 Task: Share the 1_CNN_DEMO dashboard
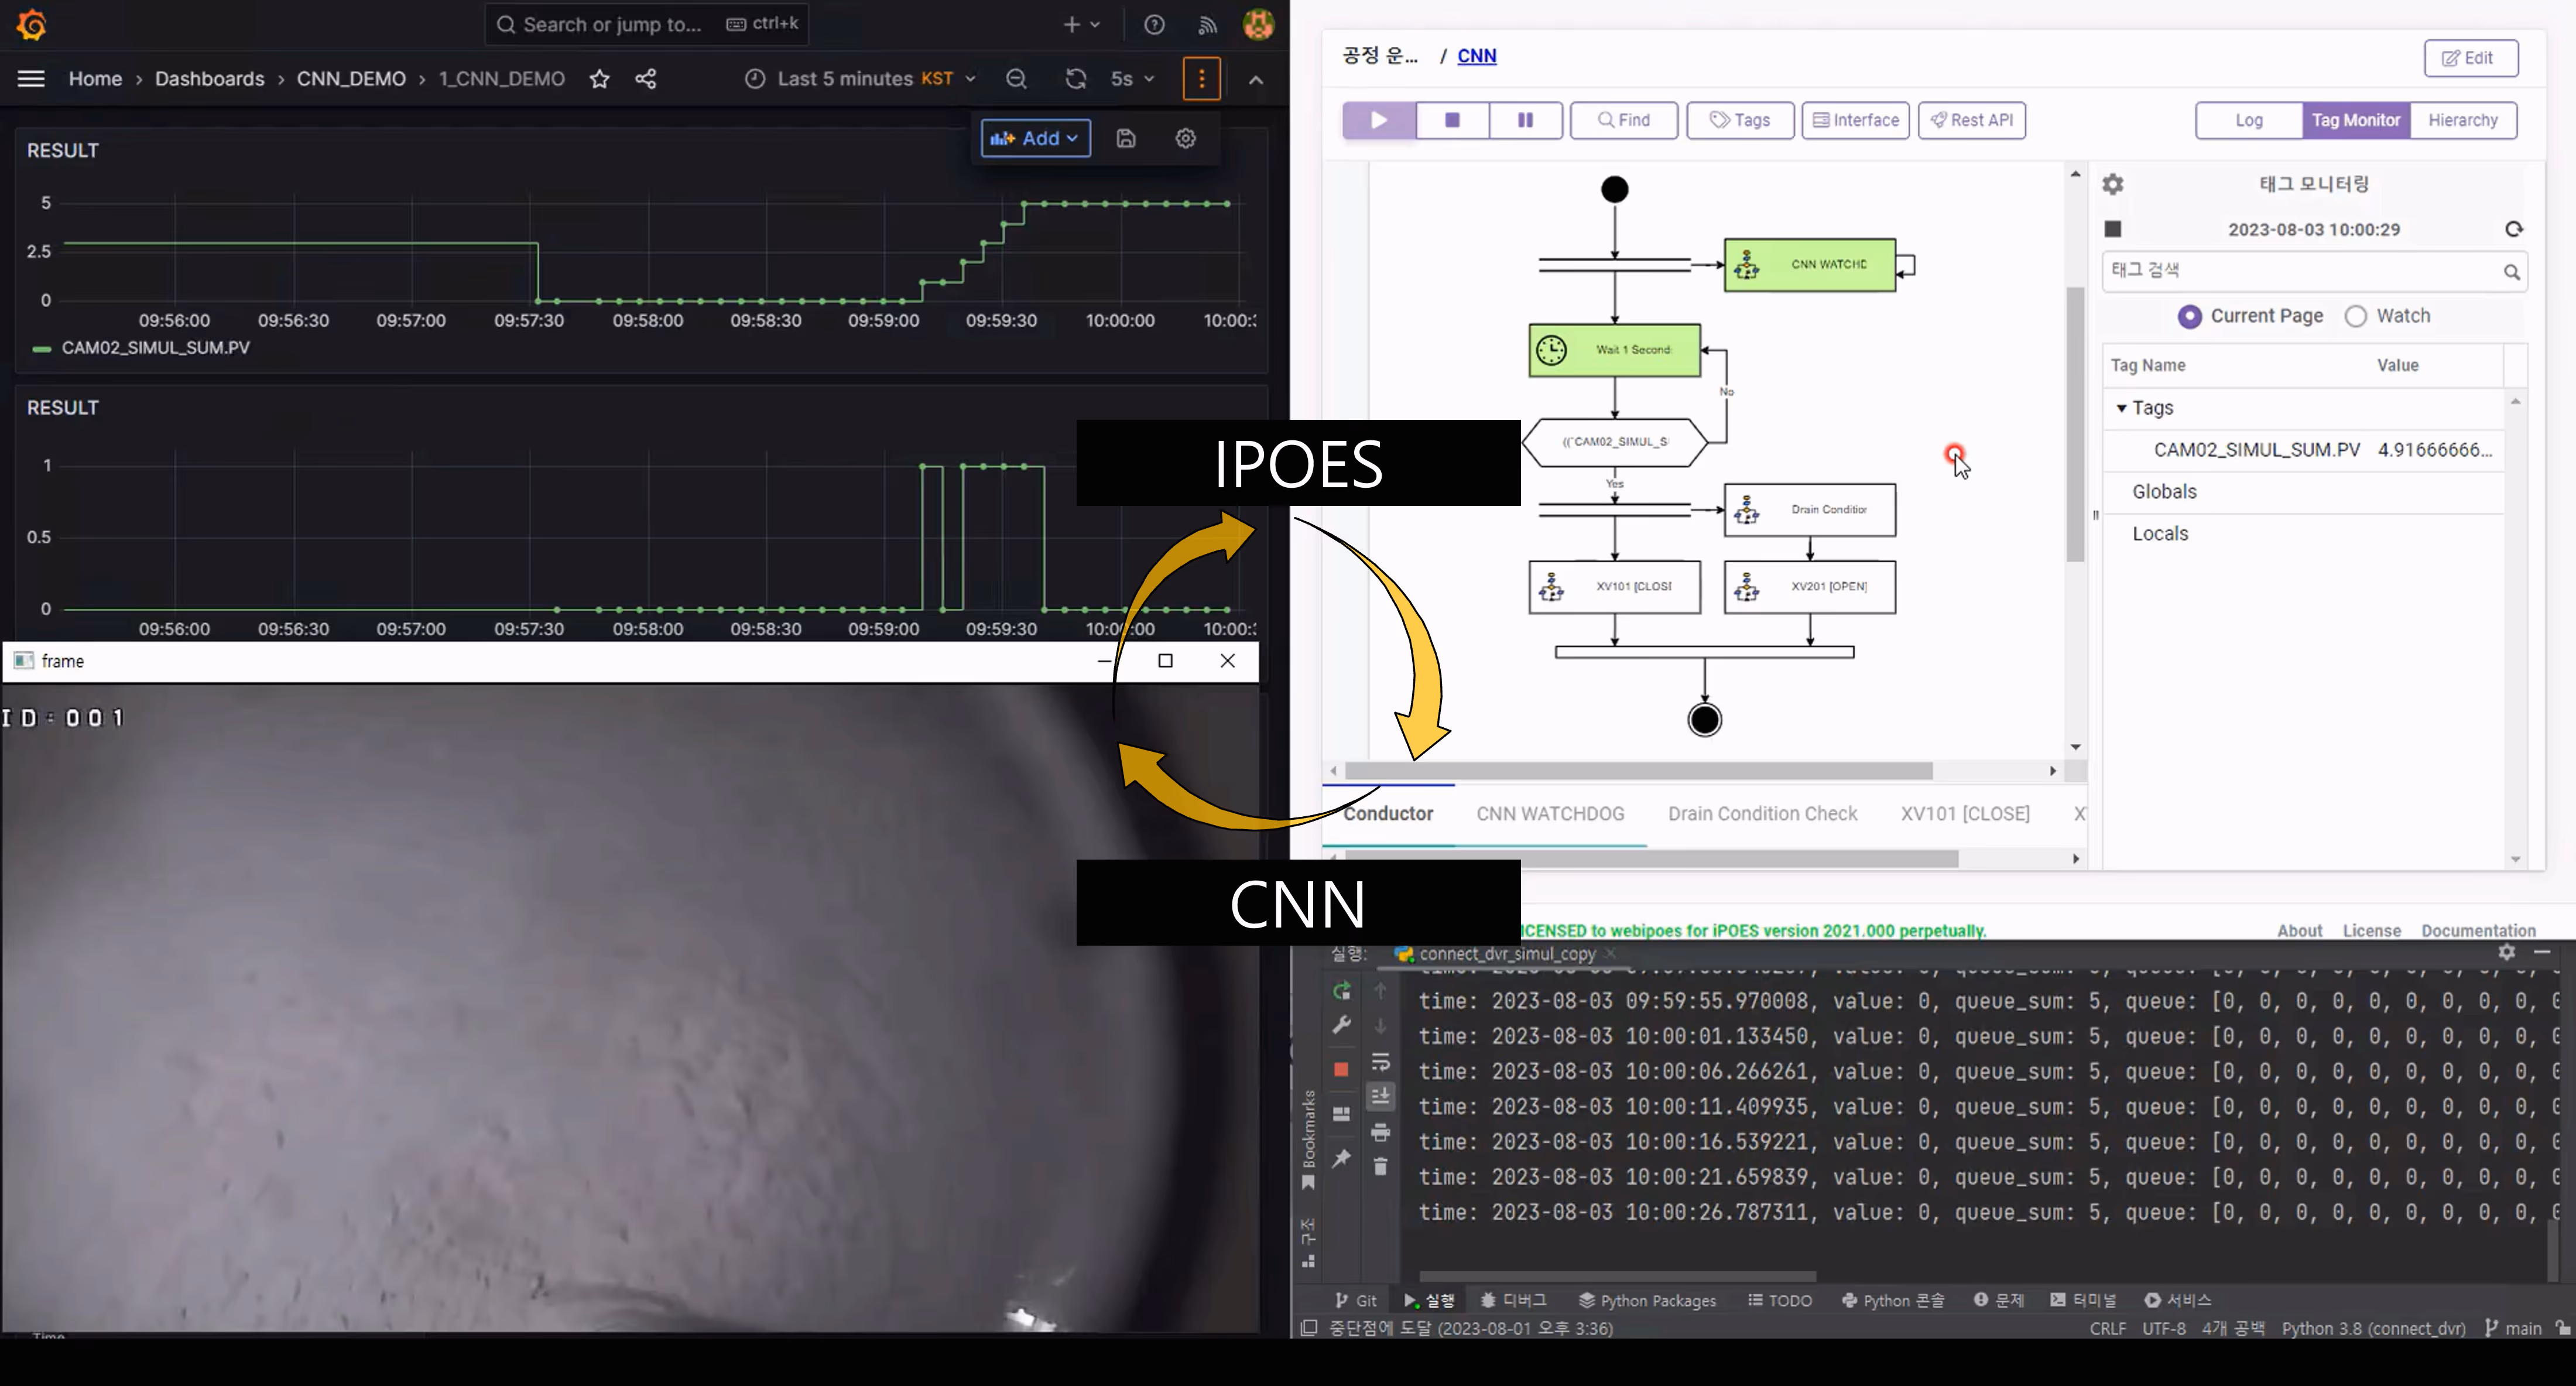pyautogui.click(x=646, y=79)
